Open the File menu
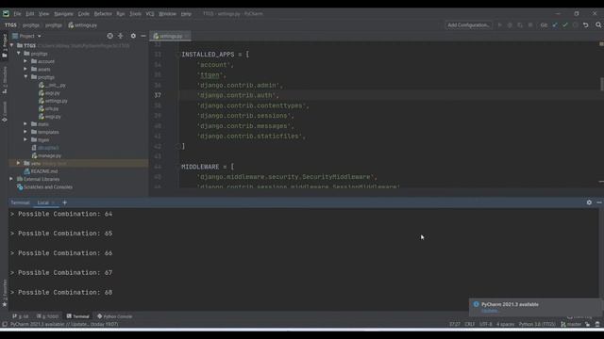This screenshot has width=604, height=339. point(17,14)
